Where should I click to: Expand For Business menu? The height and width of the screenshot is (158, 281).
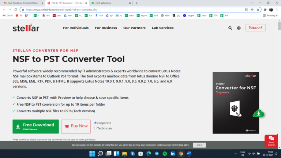(x=106, y=28)
